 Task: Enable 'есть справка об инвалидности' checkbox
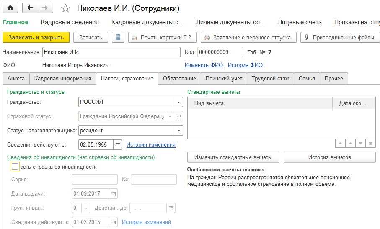[15, 167]
